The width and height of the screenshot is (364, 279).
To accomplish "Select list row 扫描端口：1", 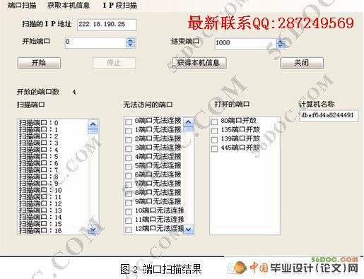I will 53,129.
